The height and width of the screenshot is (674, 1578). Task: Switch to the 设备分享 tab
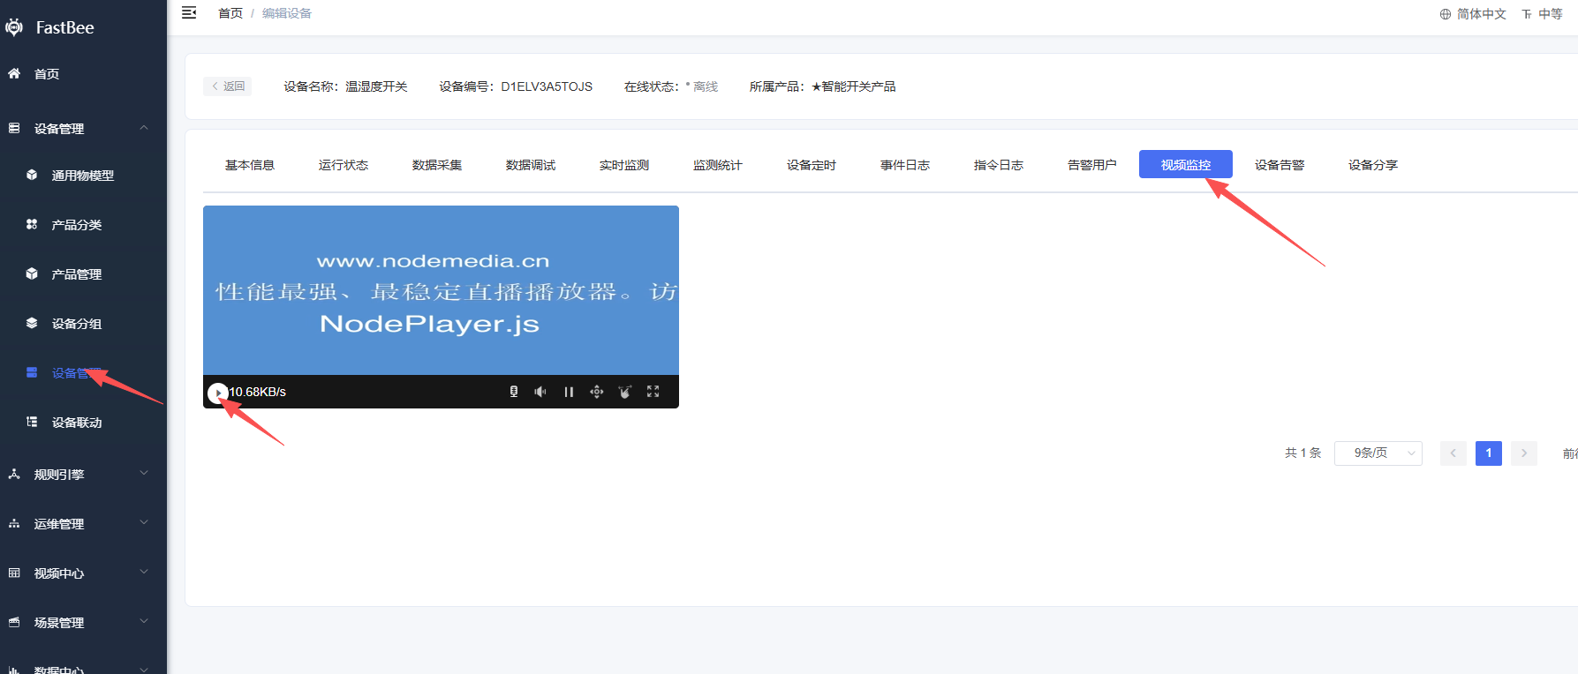(x=1373, y=165)
